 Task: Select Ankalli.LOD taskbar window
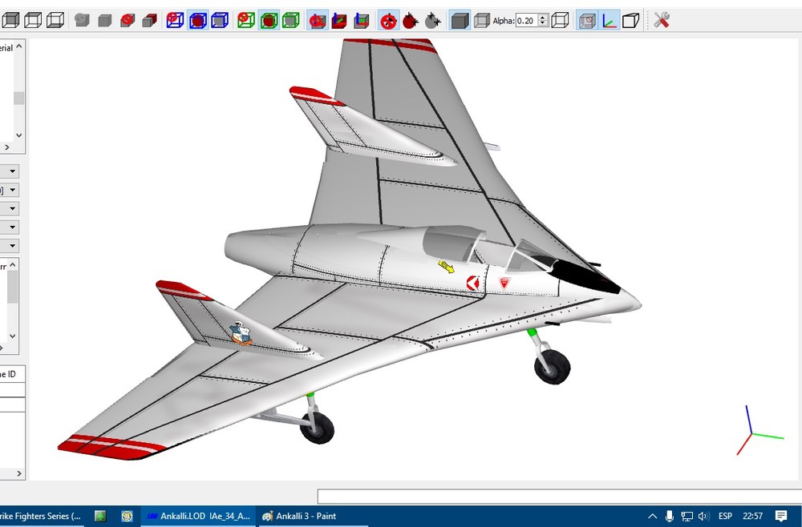[x=198, y=516]
